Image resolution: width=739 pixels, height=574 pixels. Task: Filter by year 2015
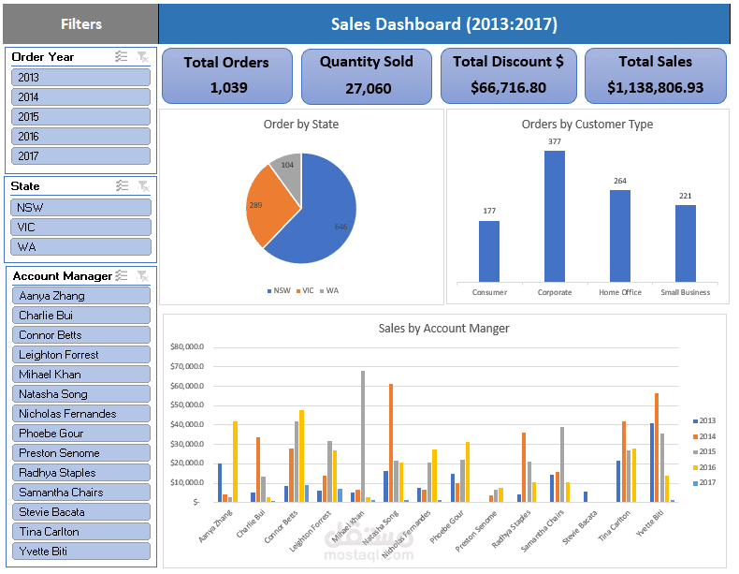coord(80,116)
